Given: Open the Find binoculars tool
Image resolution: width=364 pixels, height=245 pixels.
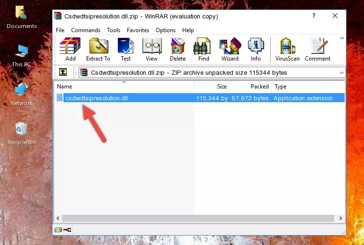Looking at the screenshot, I should coord(204,49).
